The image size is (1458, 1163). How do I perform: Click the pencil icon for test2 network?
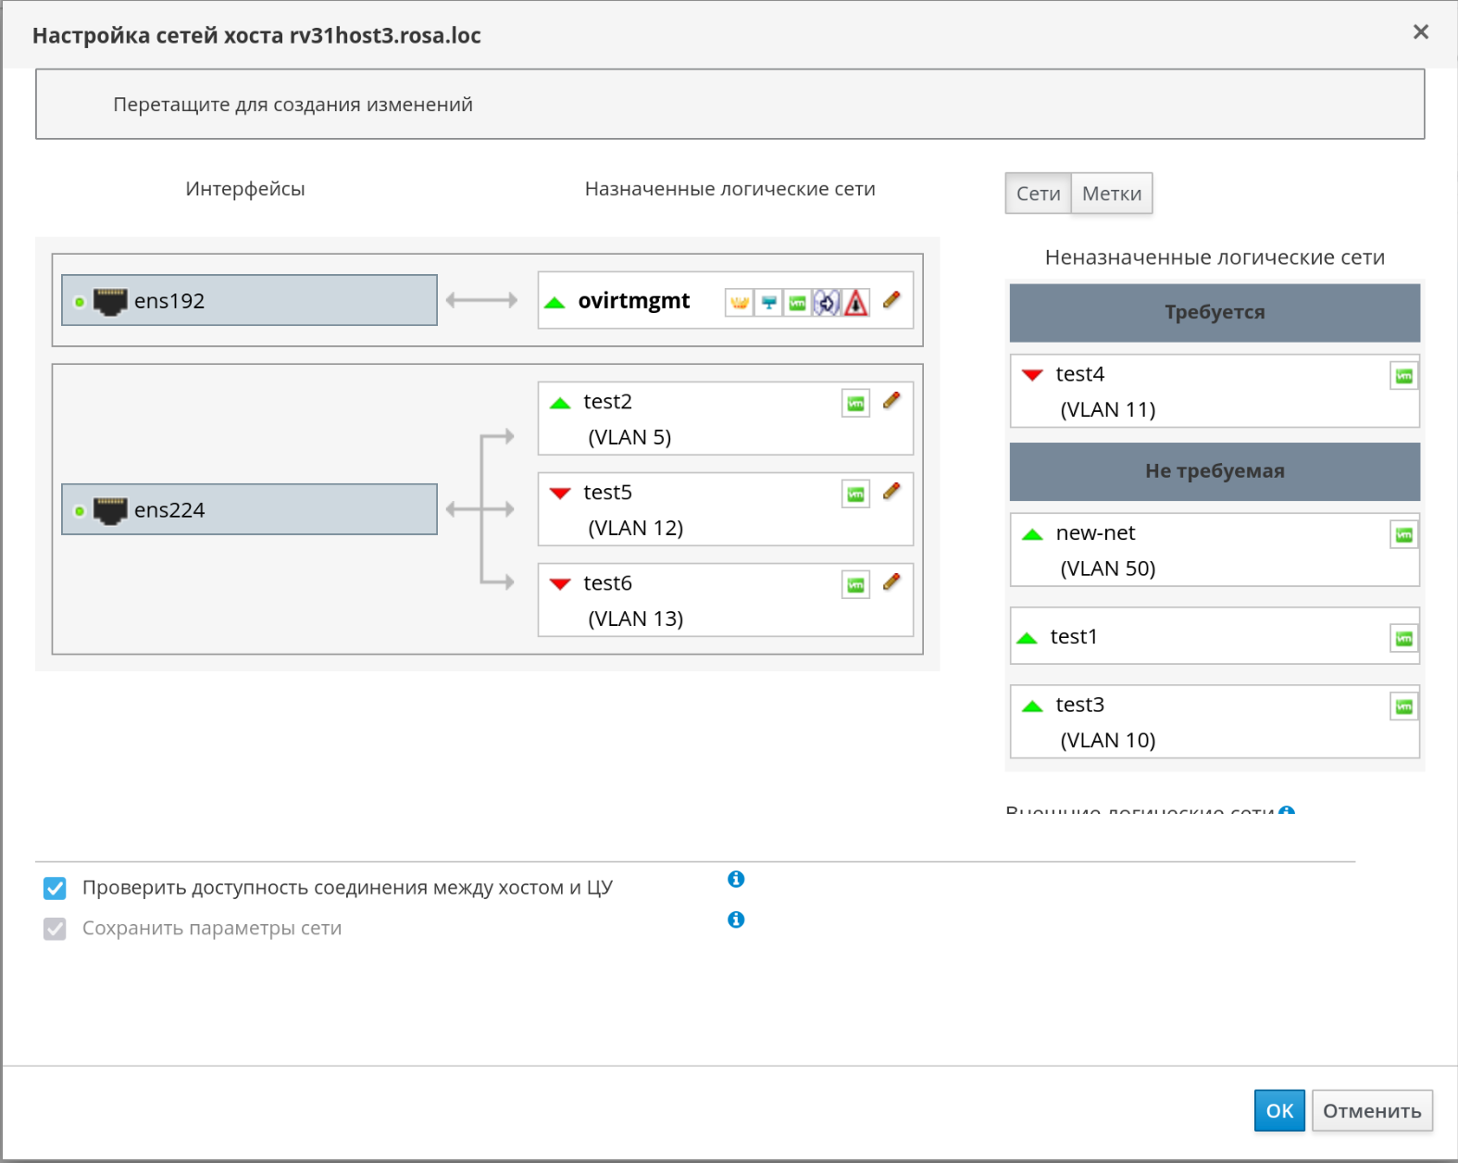point(891,401)
